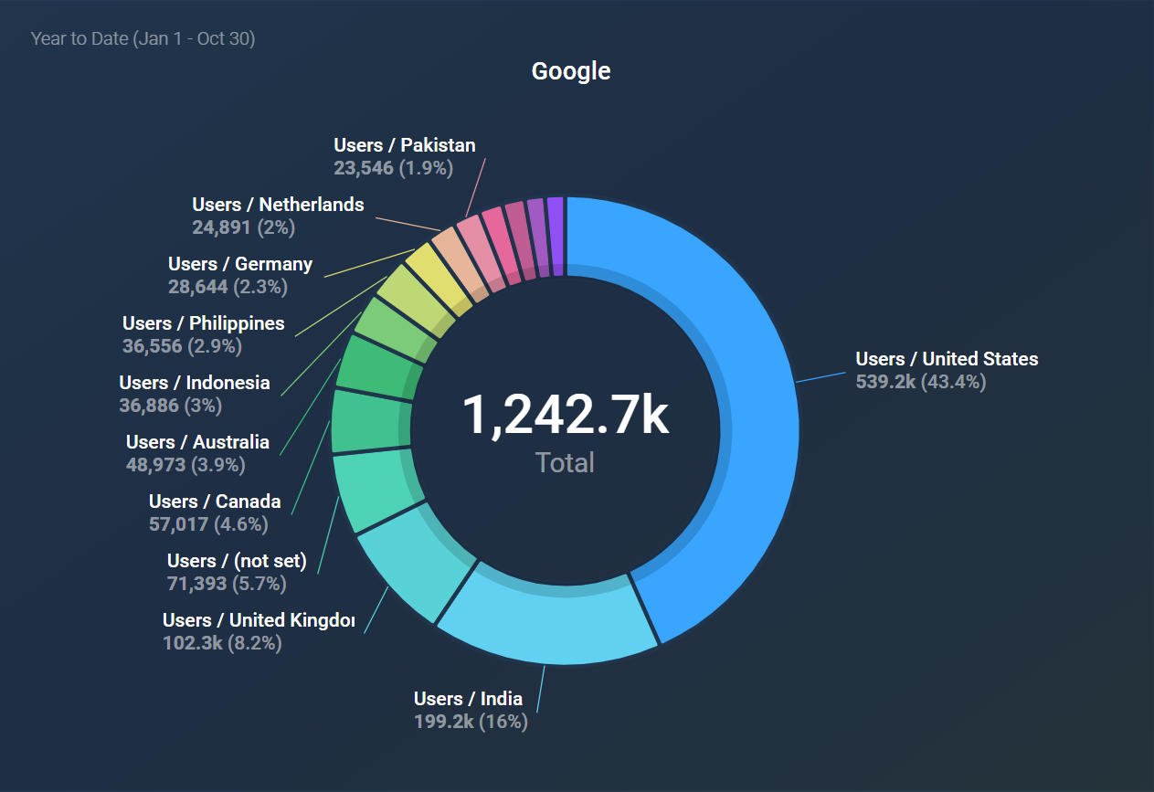
Task: Click the Users / Netherlands label
Action: (278, 204)
